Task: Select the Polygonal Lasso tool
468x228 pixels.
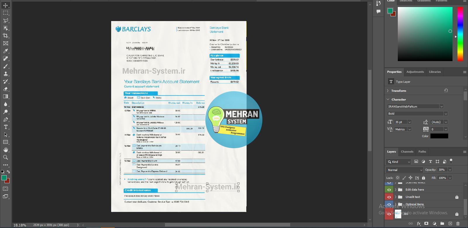Action: (6, 20)
